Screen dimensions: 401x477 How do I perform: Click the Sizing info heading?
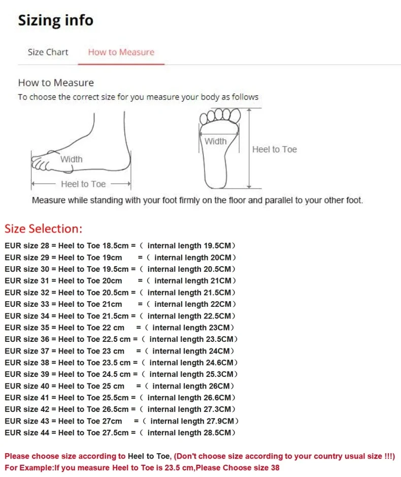56,20
